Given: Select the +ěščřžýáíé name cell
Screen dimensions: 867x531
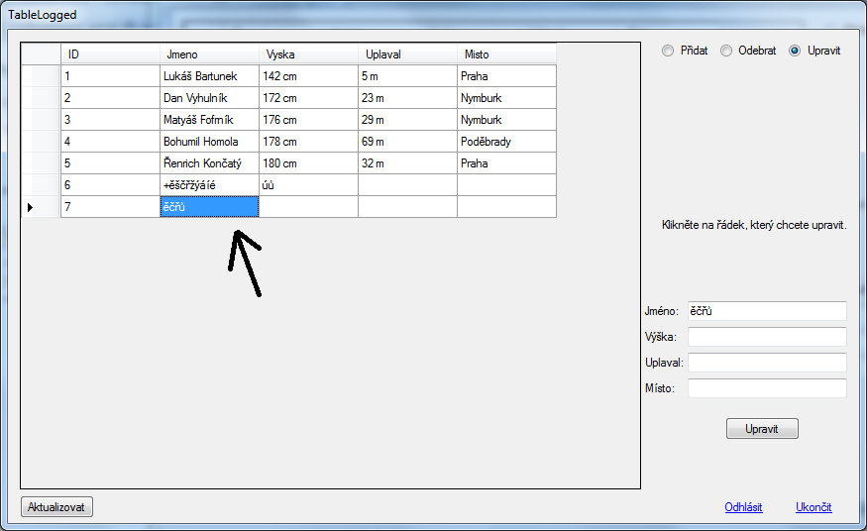Looking at the screenshot, I should tap(209, 185).
